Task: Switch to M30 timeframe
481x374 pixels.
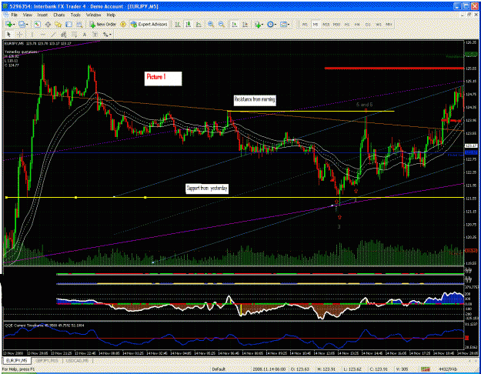Action: coord(336,25)
